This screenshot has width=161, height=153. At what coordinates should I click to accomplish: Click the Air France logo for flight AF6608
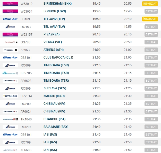[10, 81]
